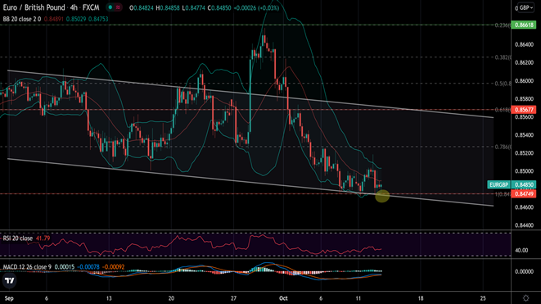Click the 0.85400 price axis value
Screen dimensions: 541x304
[524, 135]
